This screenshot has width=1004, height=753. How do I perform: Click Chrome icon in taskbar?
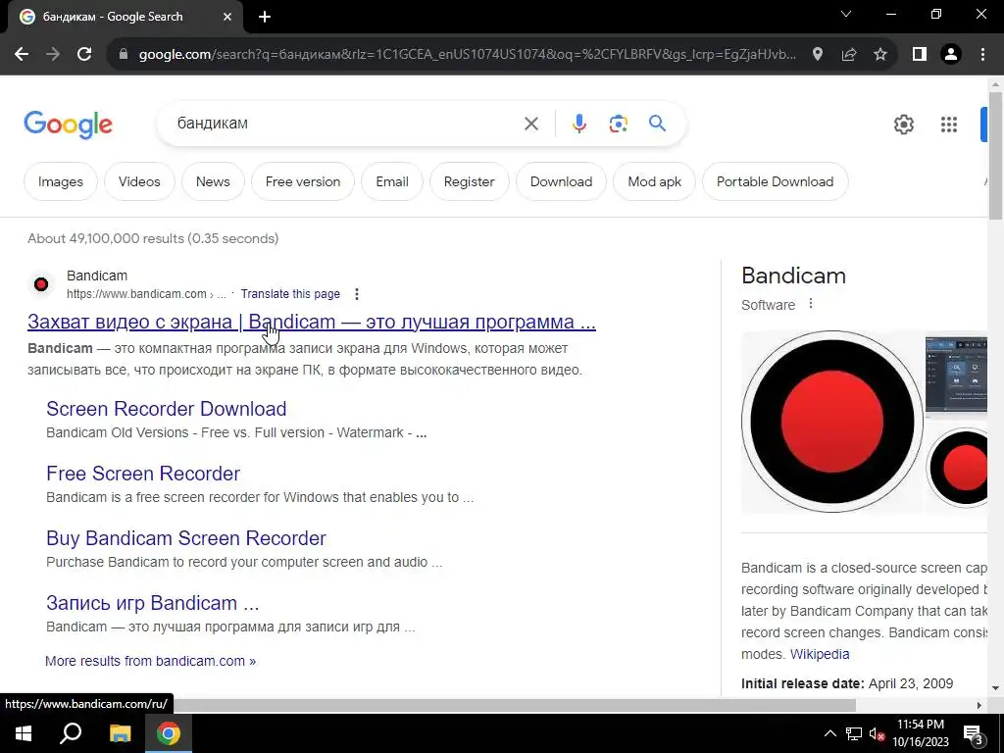(x=169, y=733)
